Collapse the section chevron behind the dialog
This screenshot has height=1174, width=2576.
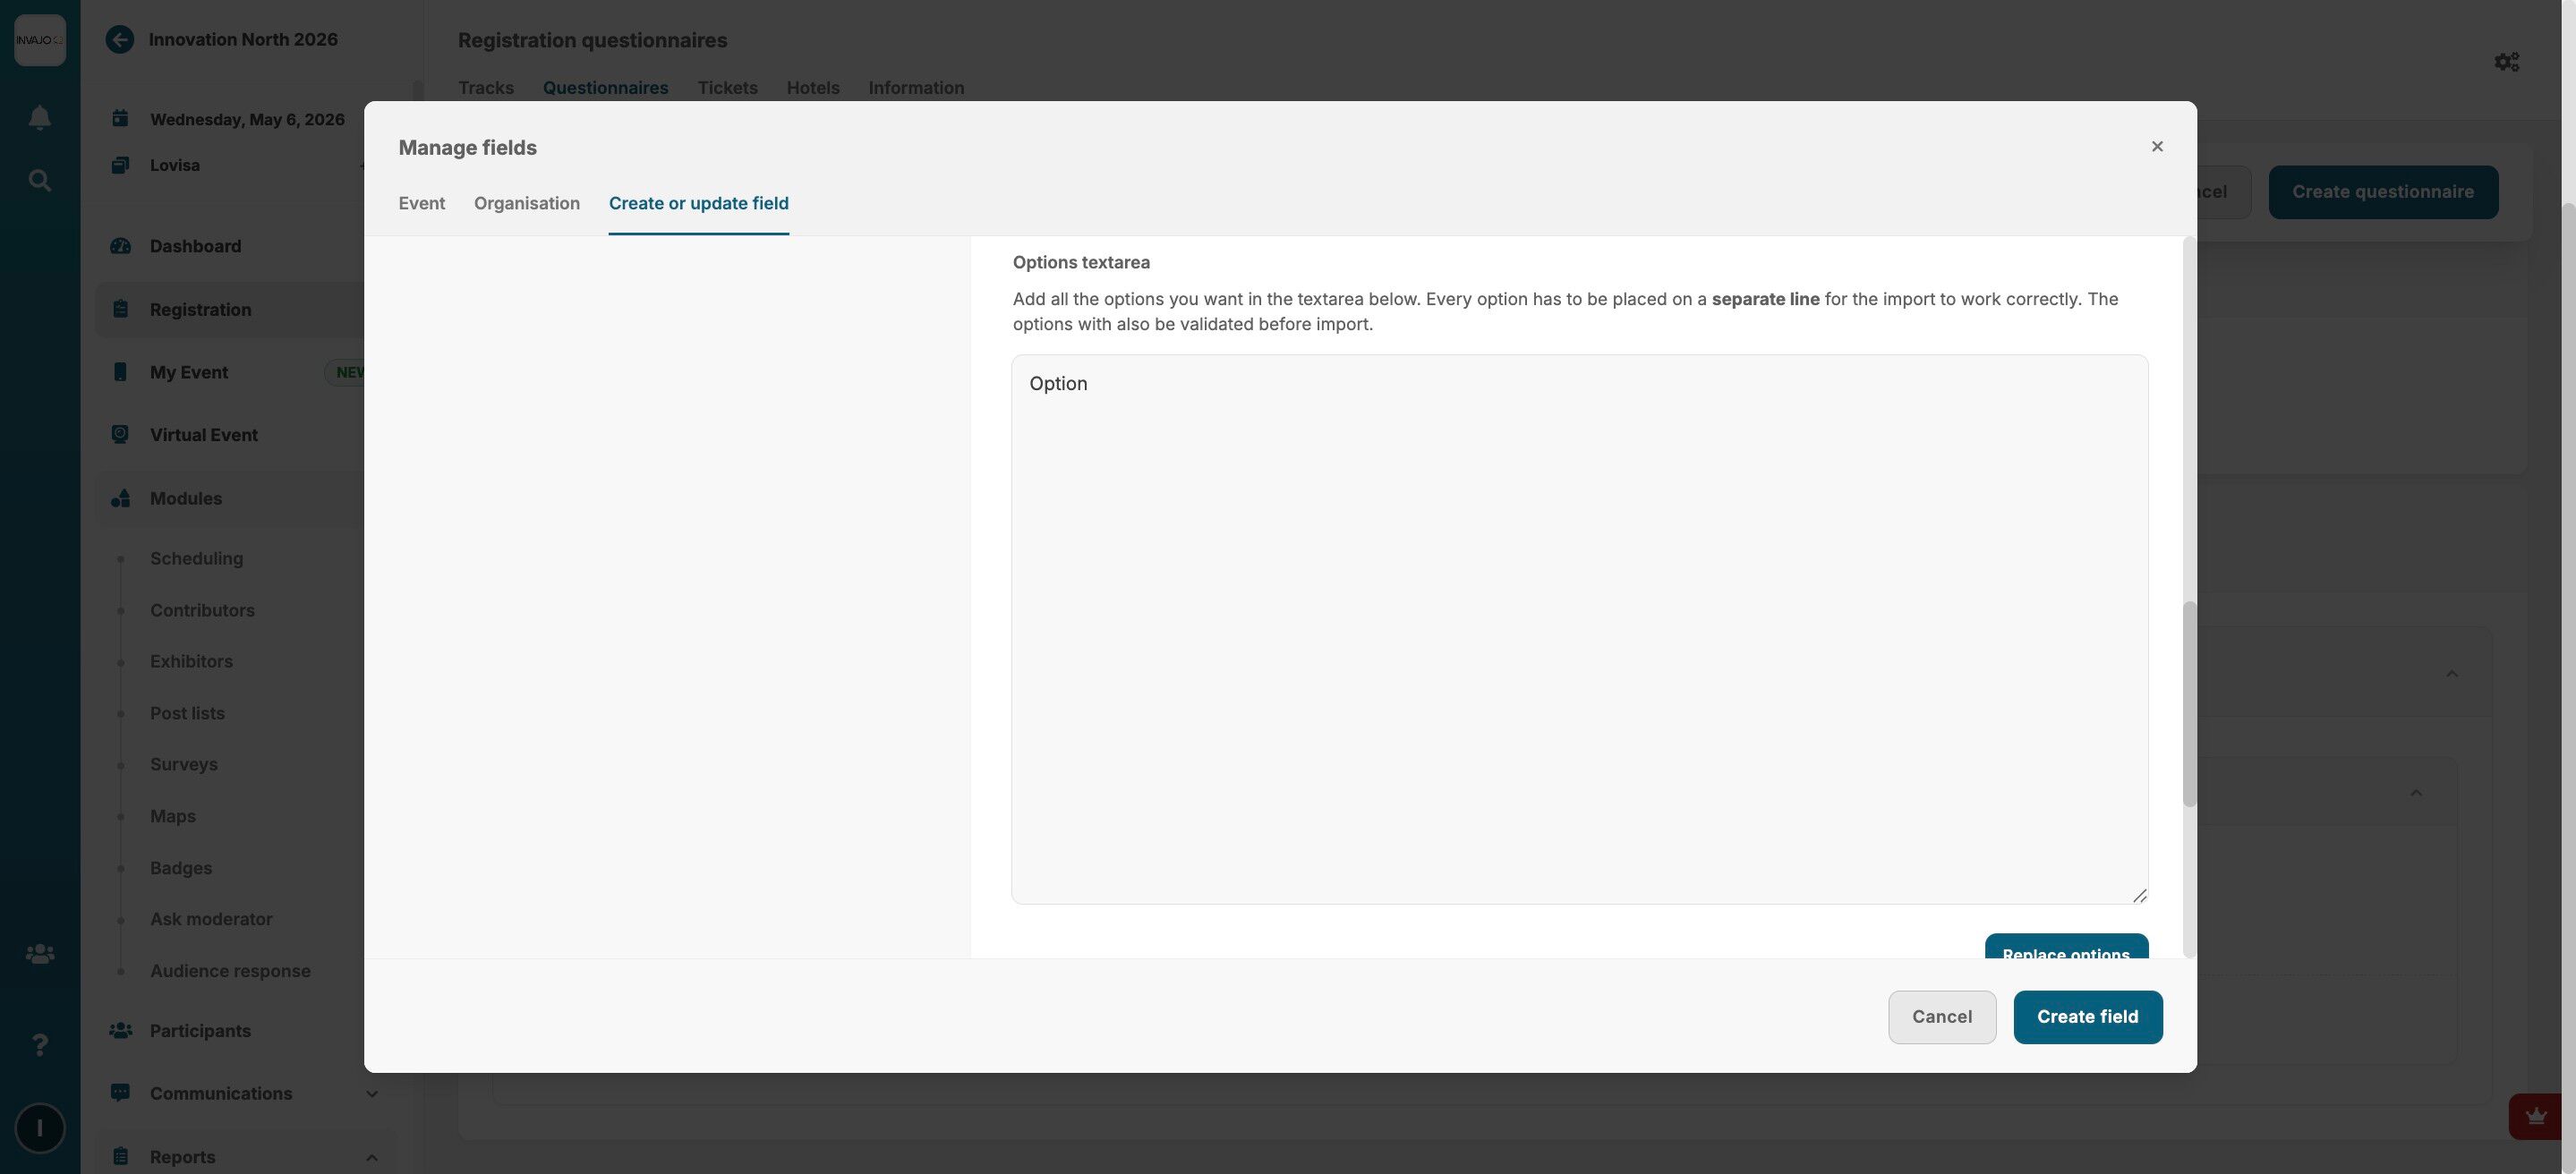[x=2451, y=674]
